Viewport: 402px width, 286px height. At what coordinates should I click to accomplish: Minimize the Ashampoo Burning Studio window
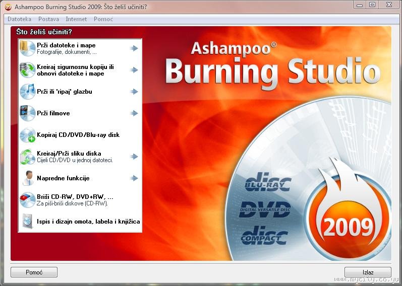click(360, 5)
